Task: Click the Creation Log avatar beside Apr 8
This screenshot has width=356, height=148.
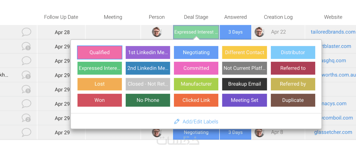Action: tap(259, 132)
